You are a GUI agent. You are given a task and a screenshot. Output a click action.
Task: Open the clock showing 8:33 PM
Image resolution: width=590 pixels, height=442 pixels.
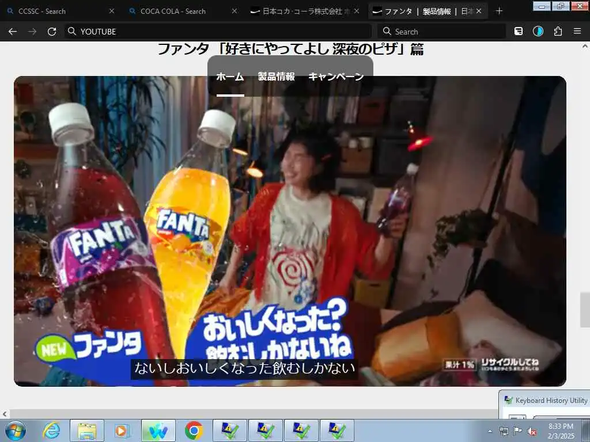click(x=561, y=431)
